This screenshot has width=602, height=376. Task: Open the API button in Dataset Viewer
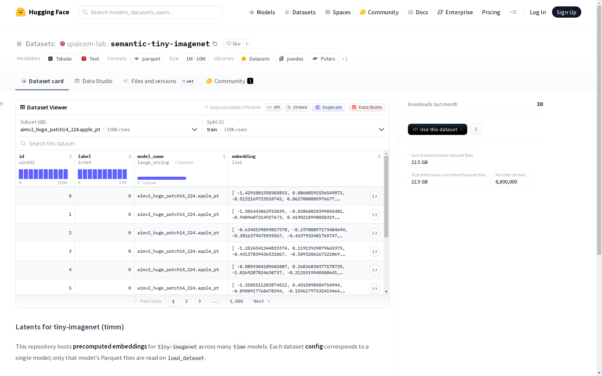click(x=274, y=107)
